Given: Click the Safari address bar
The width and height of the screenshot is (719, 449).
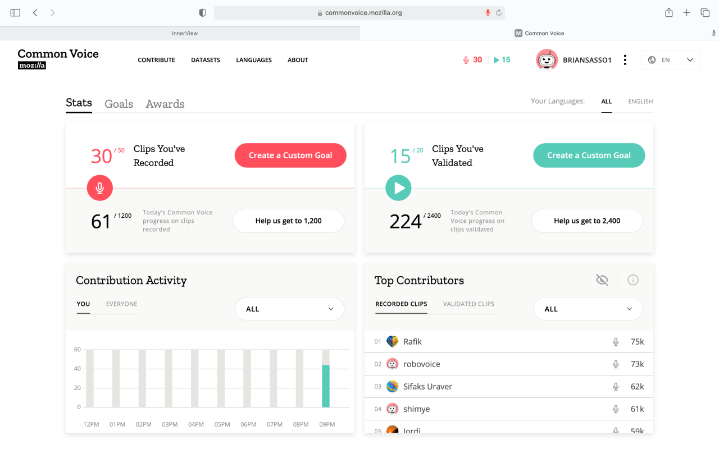Looking at the screenshot, I should pyautogui.click(x=359, y=12).
